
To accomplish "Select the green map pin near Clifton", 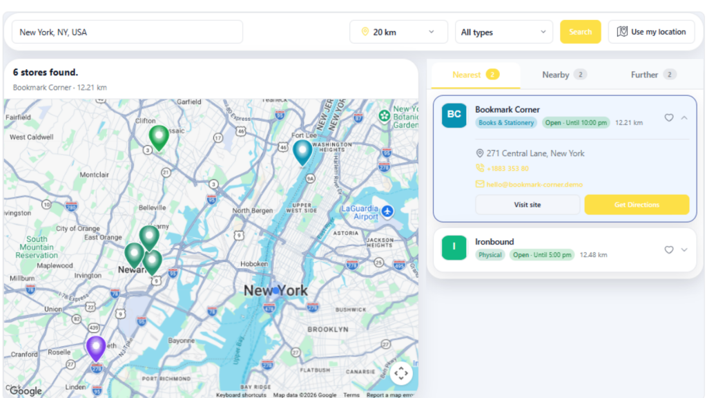I will point(159,138).
